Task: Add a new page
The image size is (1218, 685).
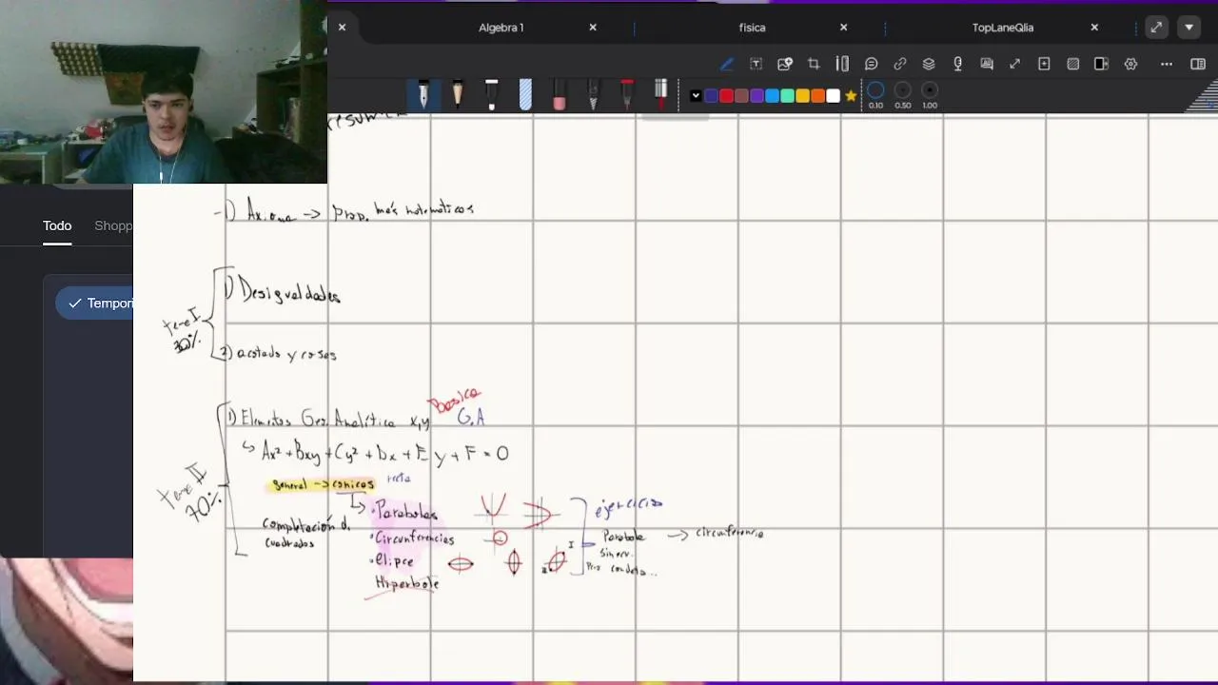Action: click(x=1044, y=64)
